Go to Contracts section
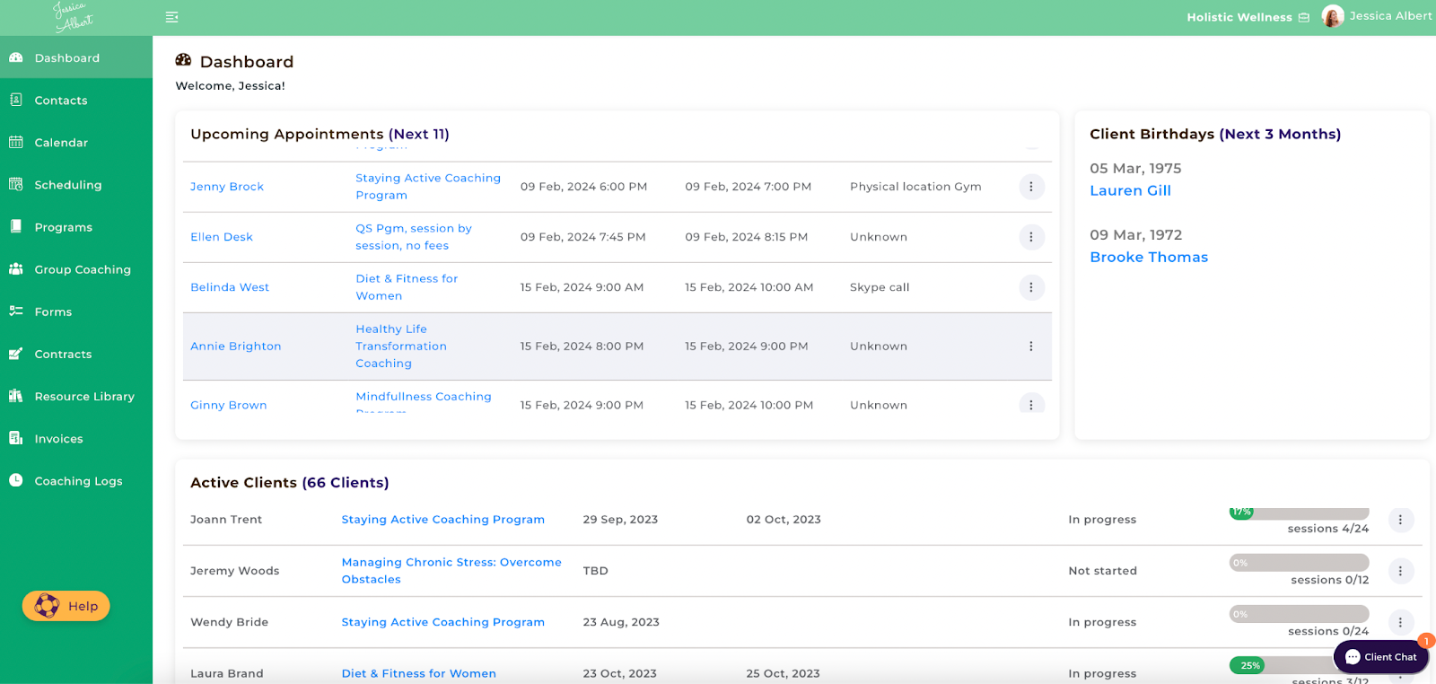This screenshot has height=684, width=1436. (x=76, y=353)
